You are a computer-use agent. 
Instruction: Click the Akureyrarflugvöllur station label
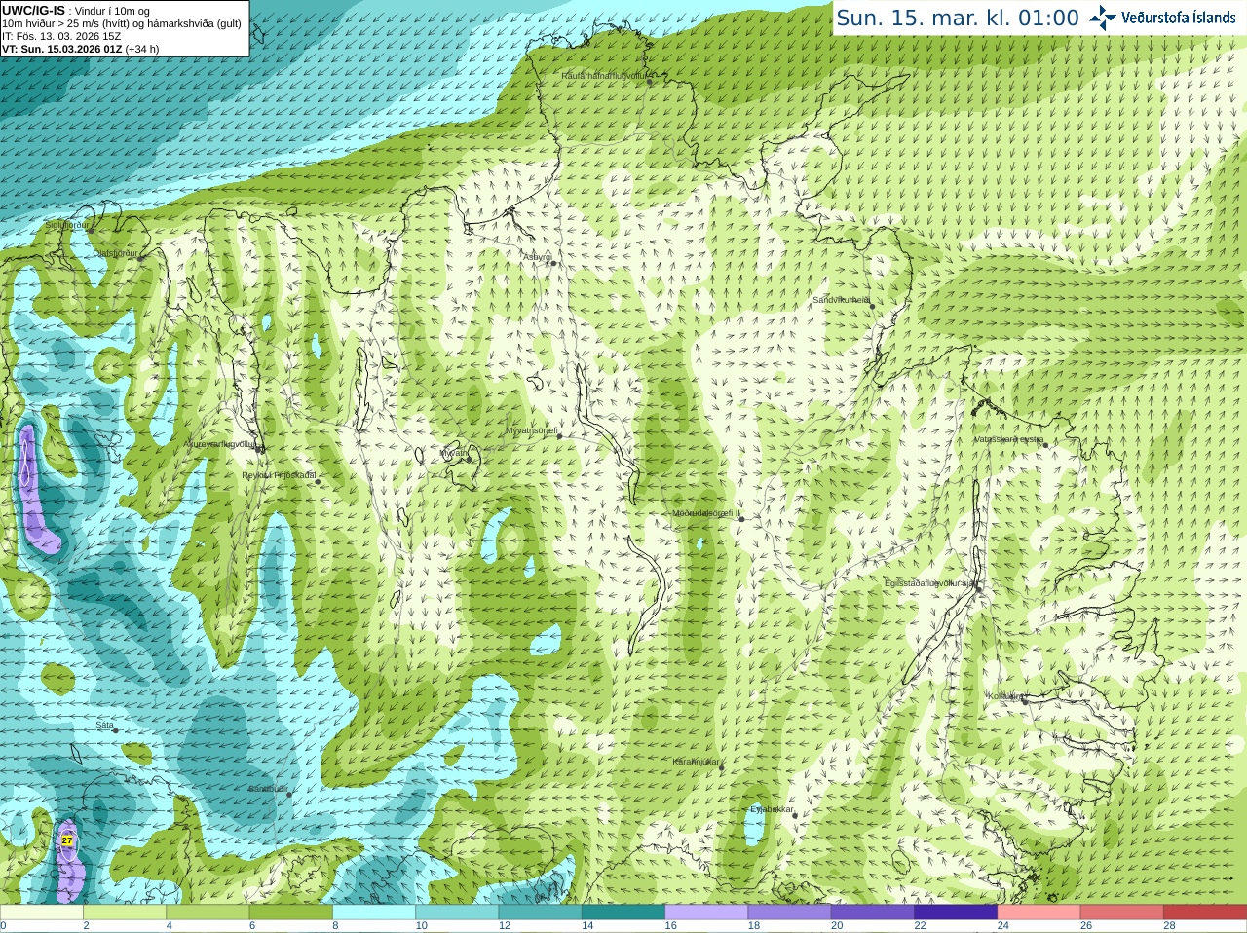tap(221, 443)
